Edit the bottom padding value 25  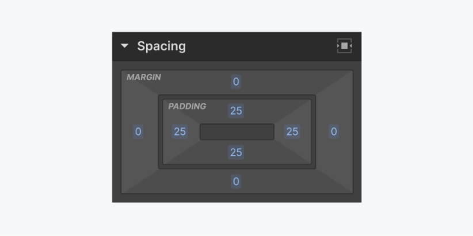point(236,152)
